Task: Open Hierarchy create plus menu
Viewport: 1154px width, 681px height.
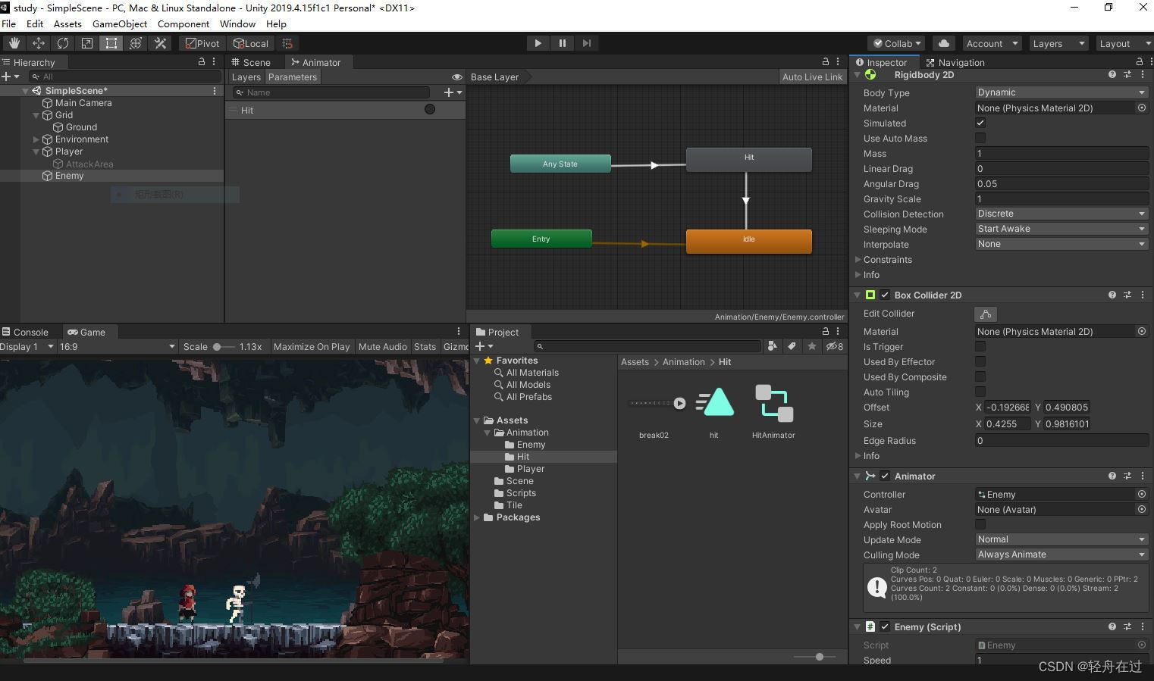Action: pyautogui.click(x=10, y=77)
